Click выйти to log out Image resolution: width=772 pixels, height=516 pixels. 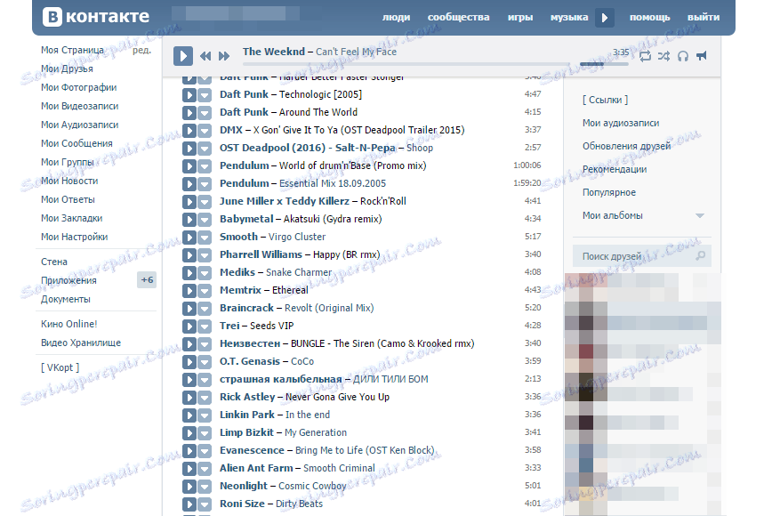tap(704, 17)
